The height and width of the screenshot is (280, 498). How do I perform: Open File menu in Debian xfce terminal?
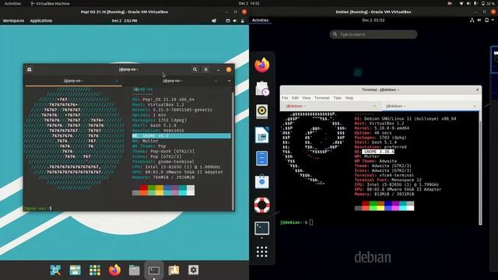[x=285, y=98]
